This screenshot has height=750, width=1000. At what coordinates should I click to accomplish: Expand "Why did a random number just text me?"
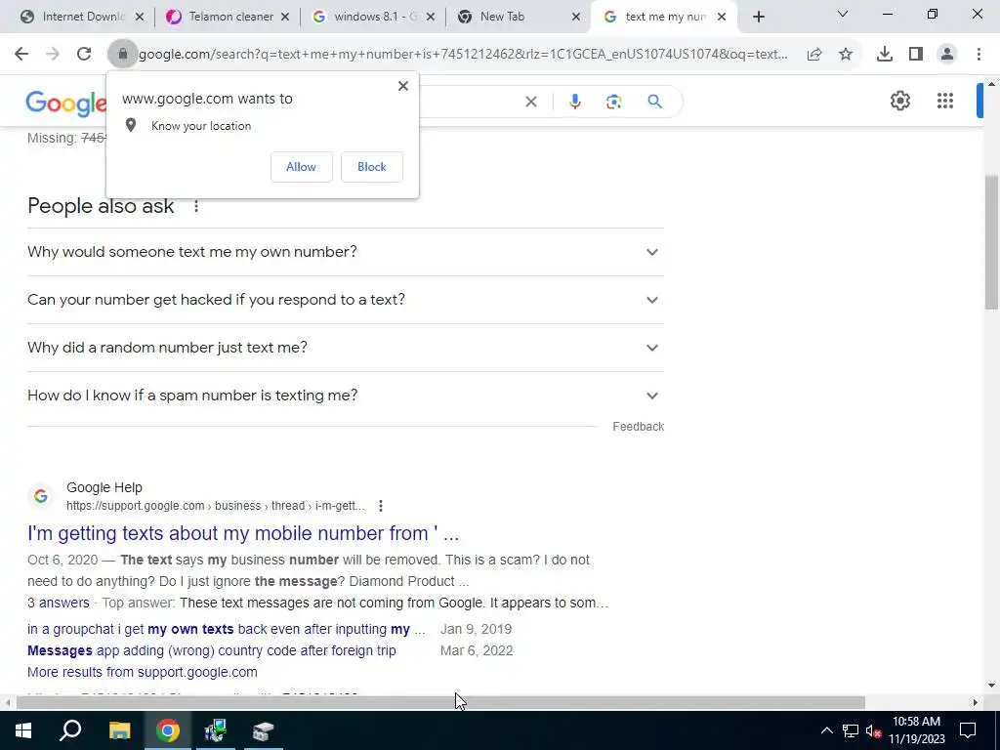tap(346, 348)
